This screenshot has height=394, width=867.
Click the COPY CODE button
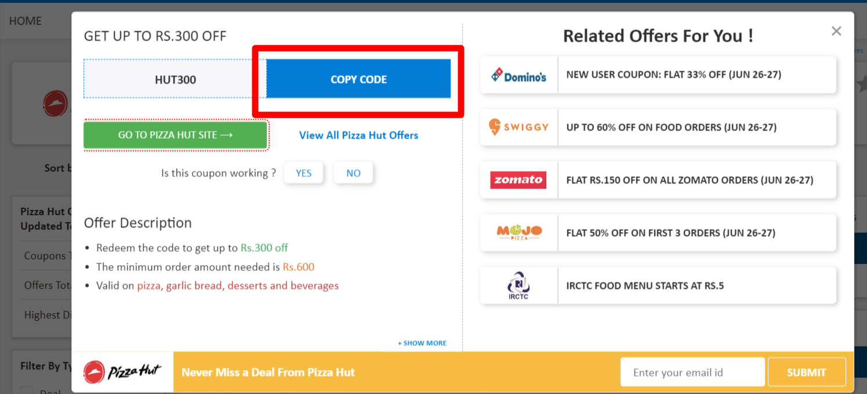(x=358, y=79)
